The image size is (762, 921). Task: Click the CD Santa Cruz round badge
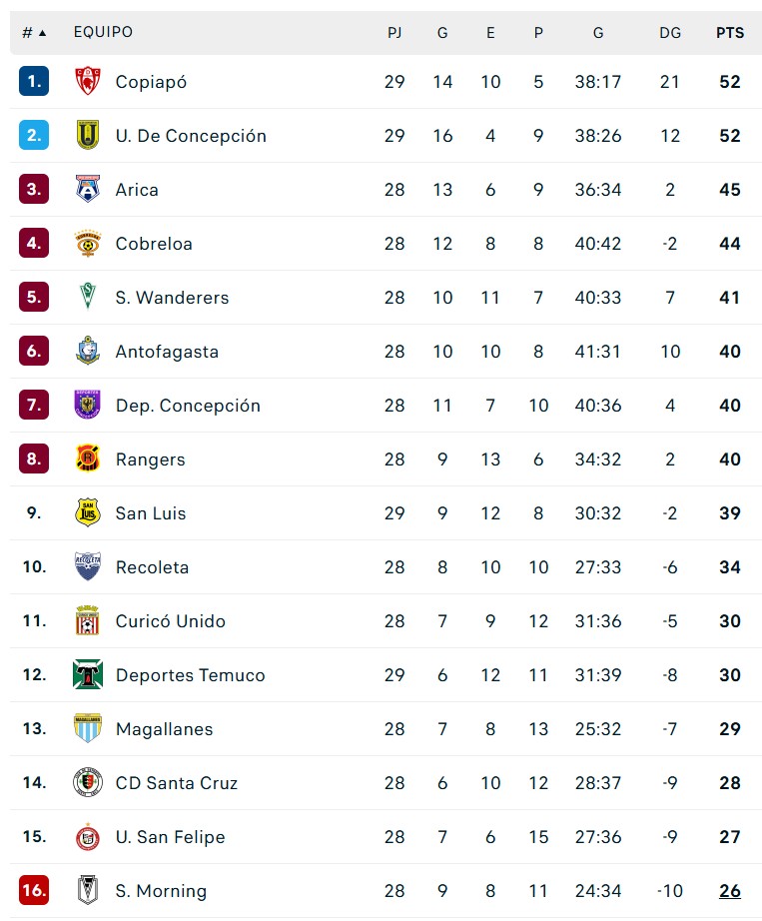88,783
